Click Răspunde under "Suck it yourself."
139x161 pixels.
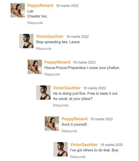pos(69,131)
